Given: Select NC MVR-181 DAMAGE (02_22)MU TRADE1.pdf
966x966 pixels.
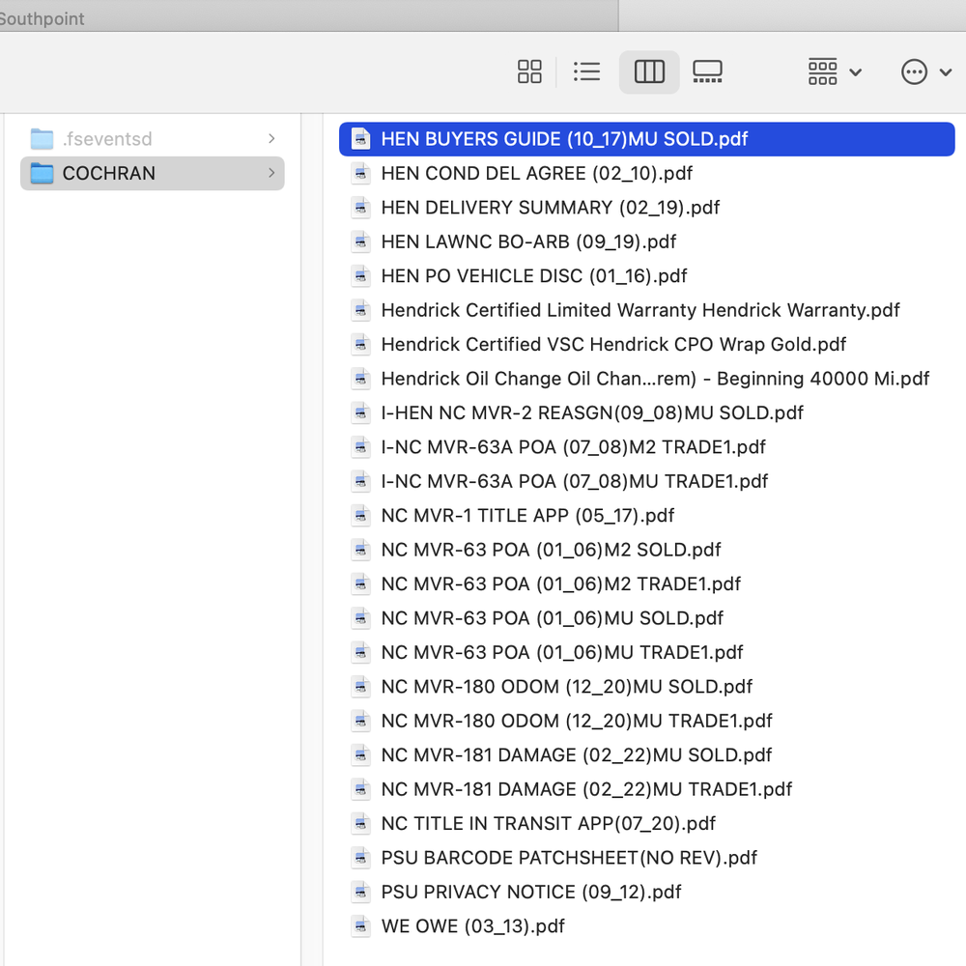Looking at the screenshot, I should [x=647, y=788].
